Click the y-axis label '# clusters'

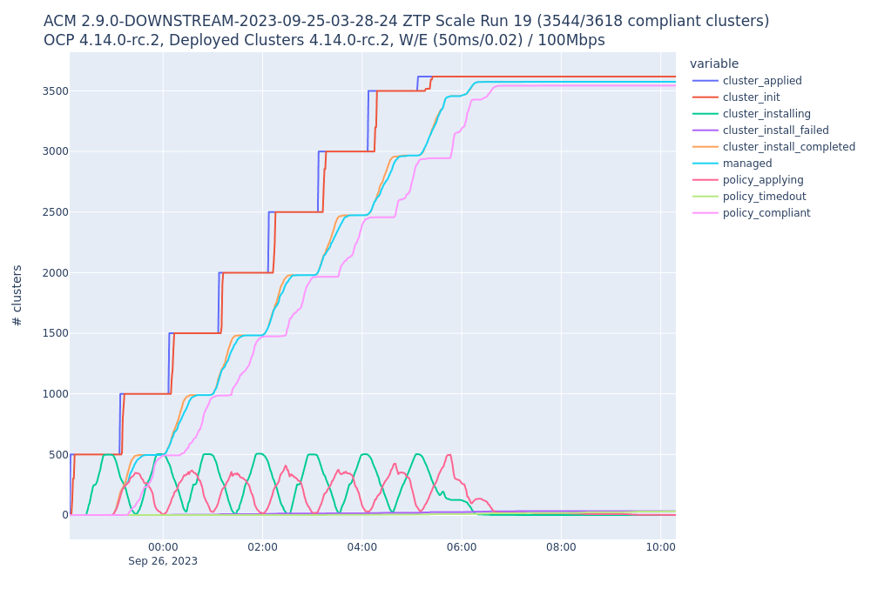17,296
